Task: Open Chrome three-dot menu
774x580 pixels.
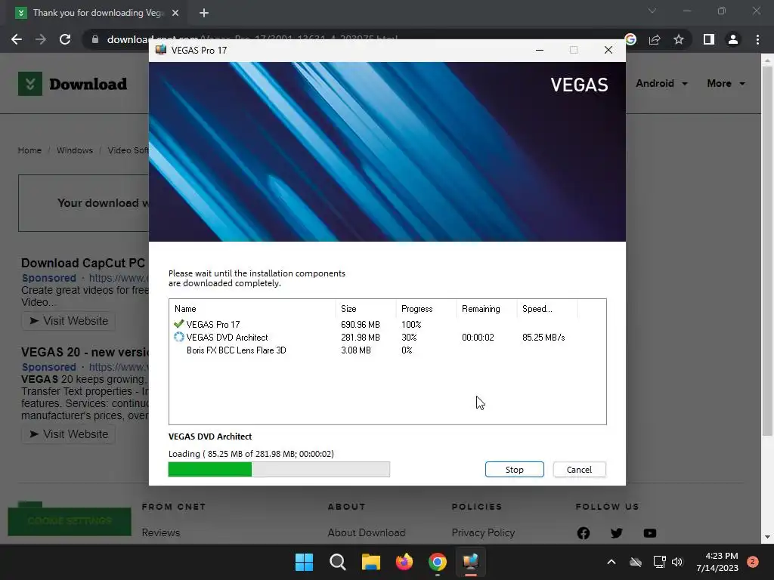Action: click(757, 39)
